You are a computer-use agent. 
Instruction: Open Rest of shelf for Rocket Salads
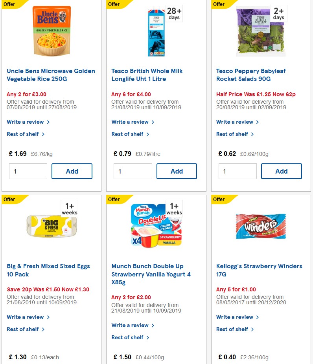coord(233,134)
